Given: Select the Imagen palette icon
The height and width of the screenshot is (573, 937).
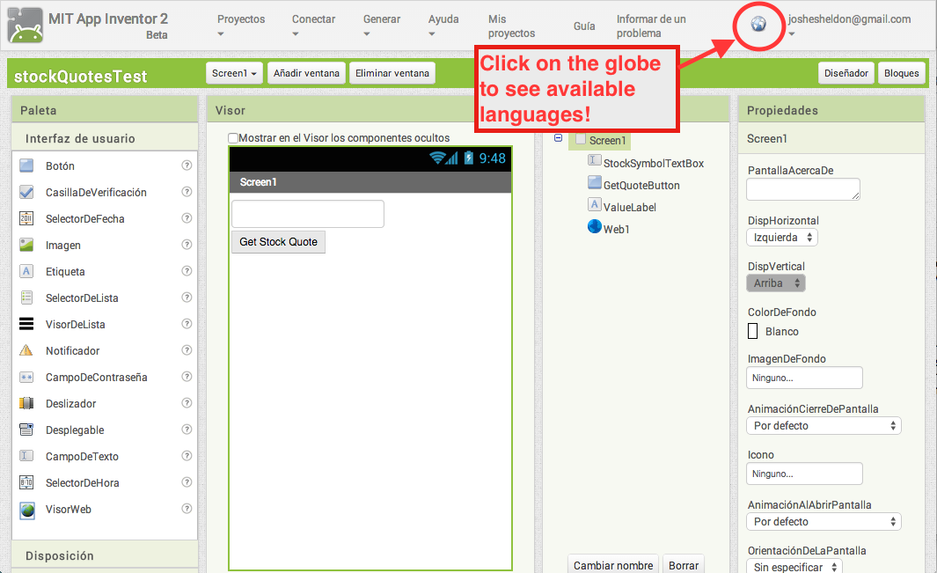Looking at the screenshot, I should 26,245.
